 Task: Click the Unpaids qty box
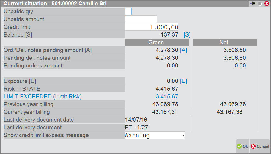click(x=128, y=12)
